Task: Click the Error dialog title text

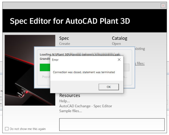Action: coord(55,60)
